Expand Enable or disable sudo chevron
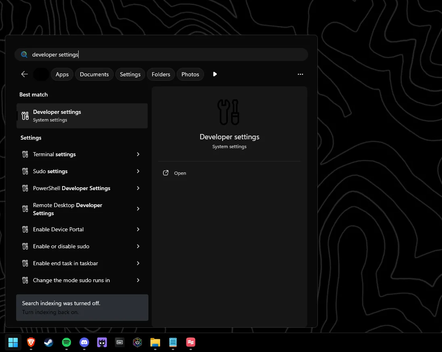 (138, 246)
